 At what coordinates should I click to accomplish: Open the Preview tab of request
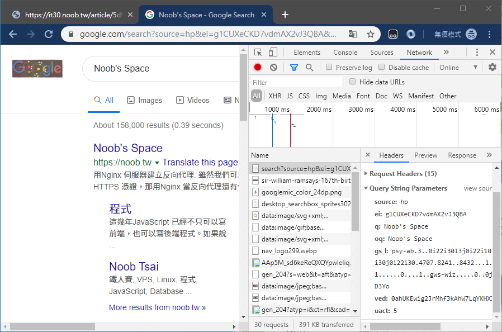click(426, 155)
